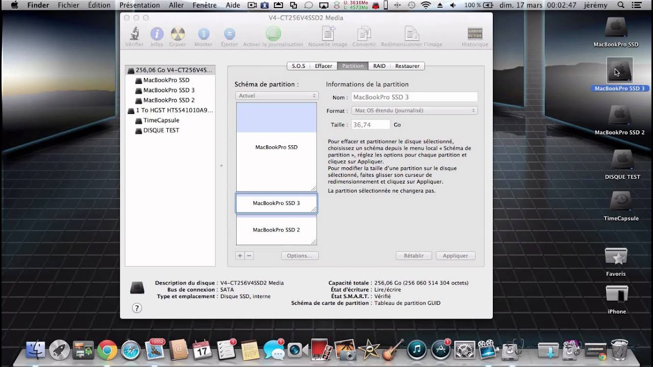Select MacBookPro SSD 2 in sidebar
Image resolution: width=653 pixels, height=367 pixels.
click(x=170, y=100)
